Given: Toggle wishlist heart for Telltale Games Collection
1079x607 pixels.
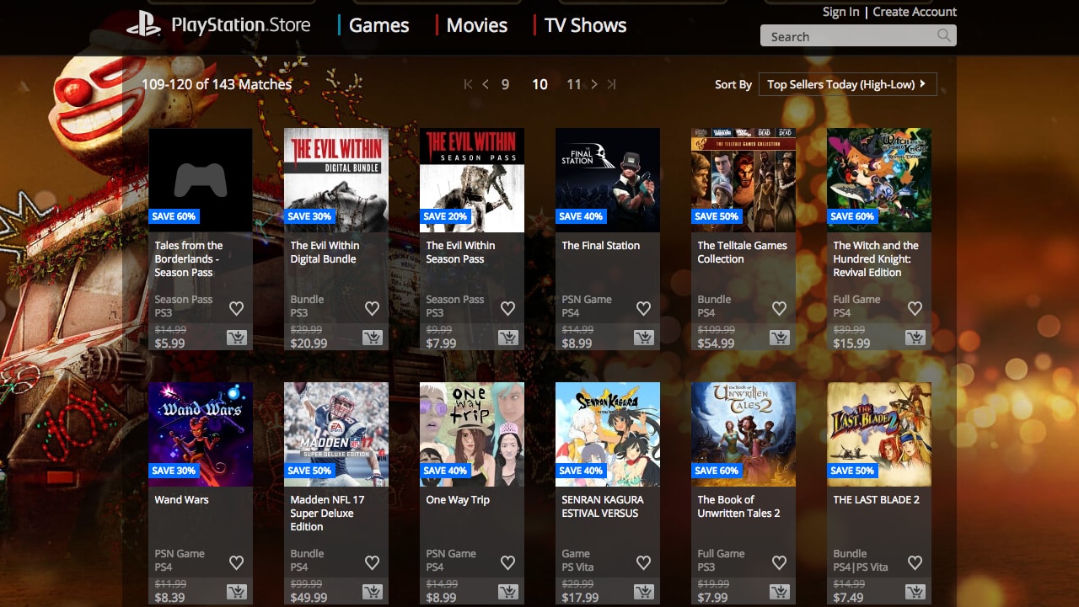Looking at the screenshot, I should tap(779, 309).
